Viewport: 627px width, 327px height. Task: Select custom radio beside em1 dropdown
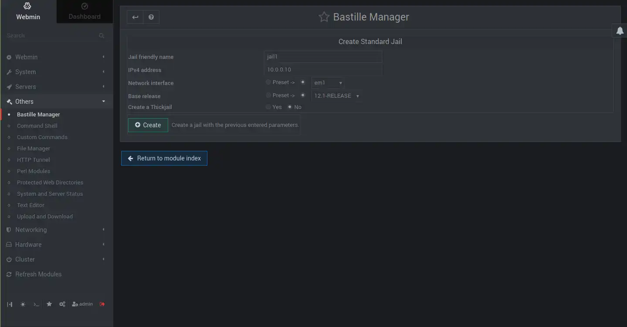pos(303,82)
